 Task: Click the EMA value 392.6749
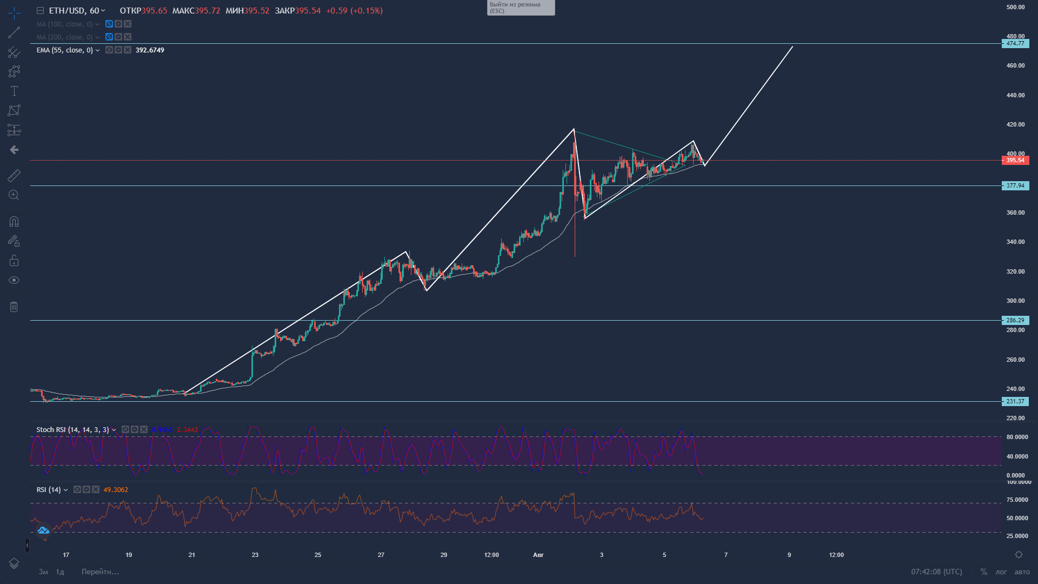(x=150, y=50)
